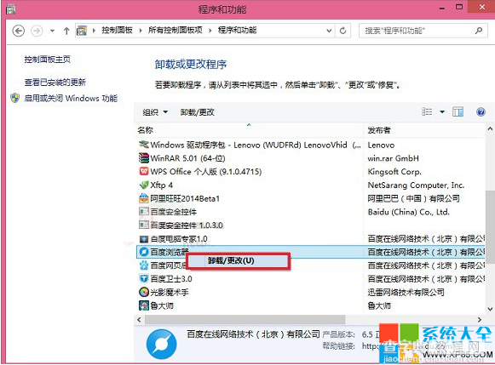Select Windows 驱动程序包 Lenovo entry icon
This screenshot has width=495, height=365.
pos(144,145)
